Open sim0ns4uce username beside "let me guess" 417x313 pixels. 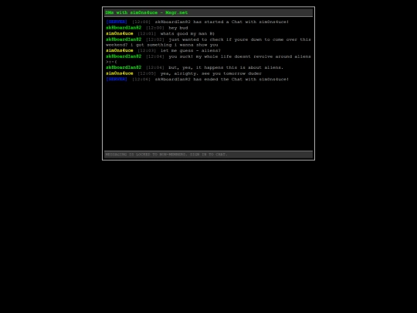pyautogui.click(x=120, y=50)
